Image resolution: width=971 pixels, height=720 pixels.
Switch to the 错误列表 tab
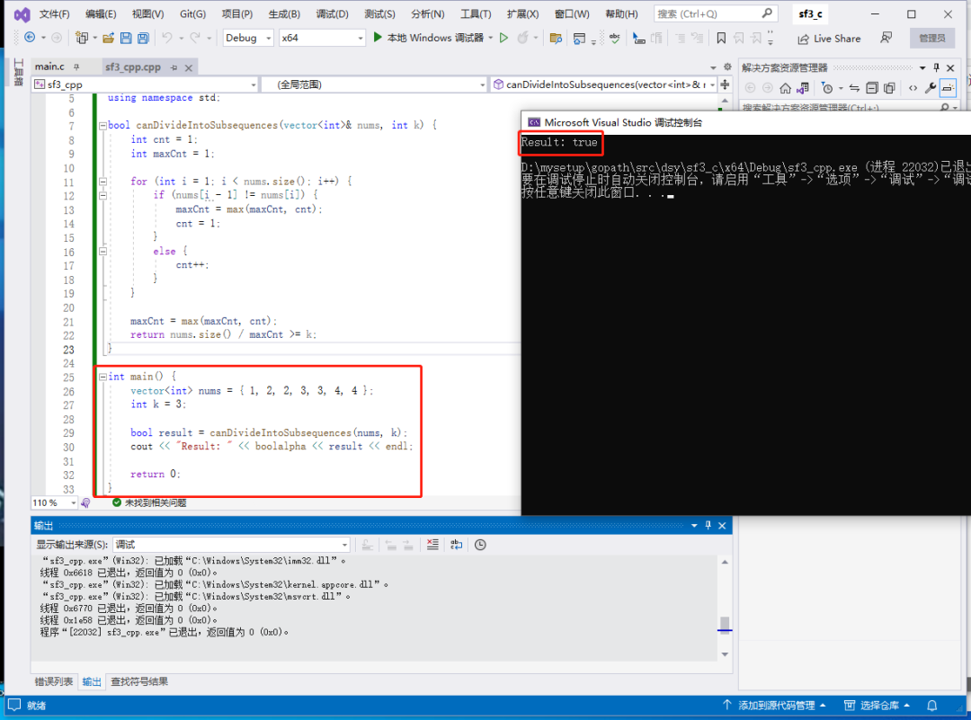54,681
